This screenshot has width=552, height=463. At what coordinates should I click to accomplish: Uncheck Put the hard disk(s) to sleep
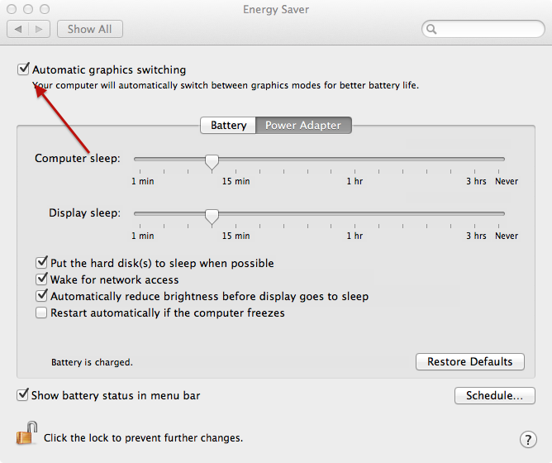(x=41, y=263)
